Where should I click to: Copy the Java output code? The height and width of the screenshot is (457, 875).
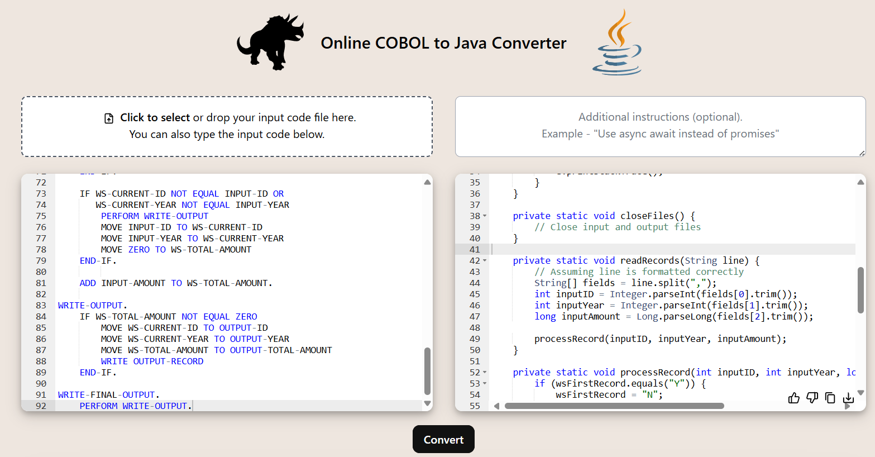tap(830, 398)
